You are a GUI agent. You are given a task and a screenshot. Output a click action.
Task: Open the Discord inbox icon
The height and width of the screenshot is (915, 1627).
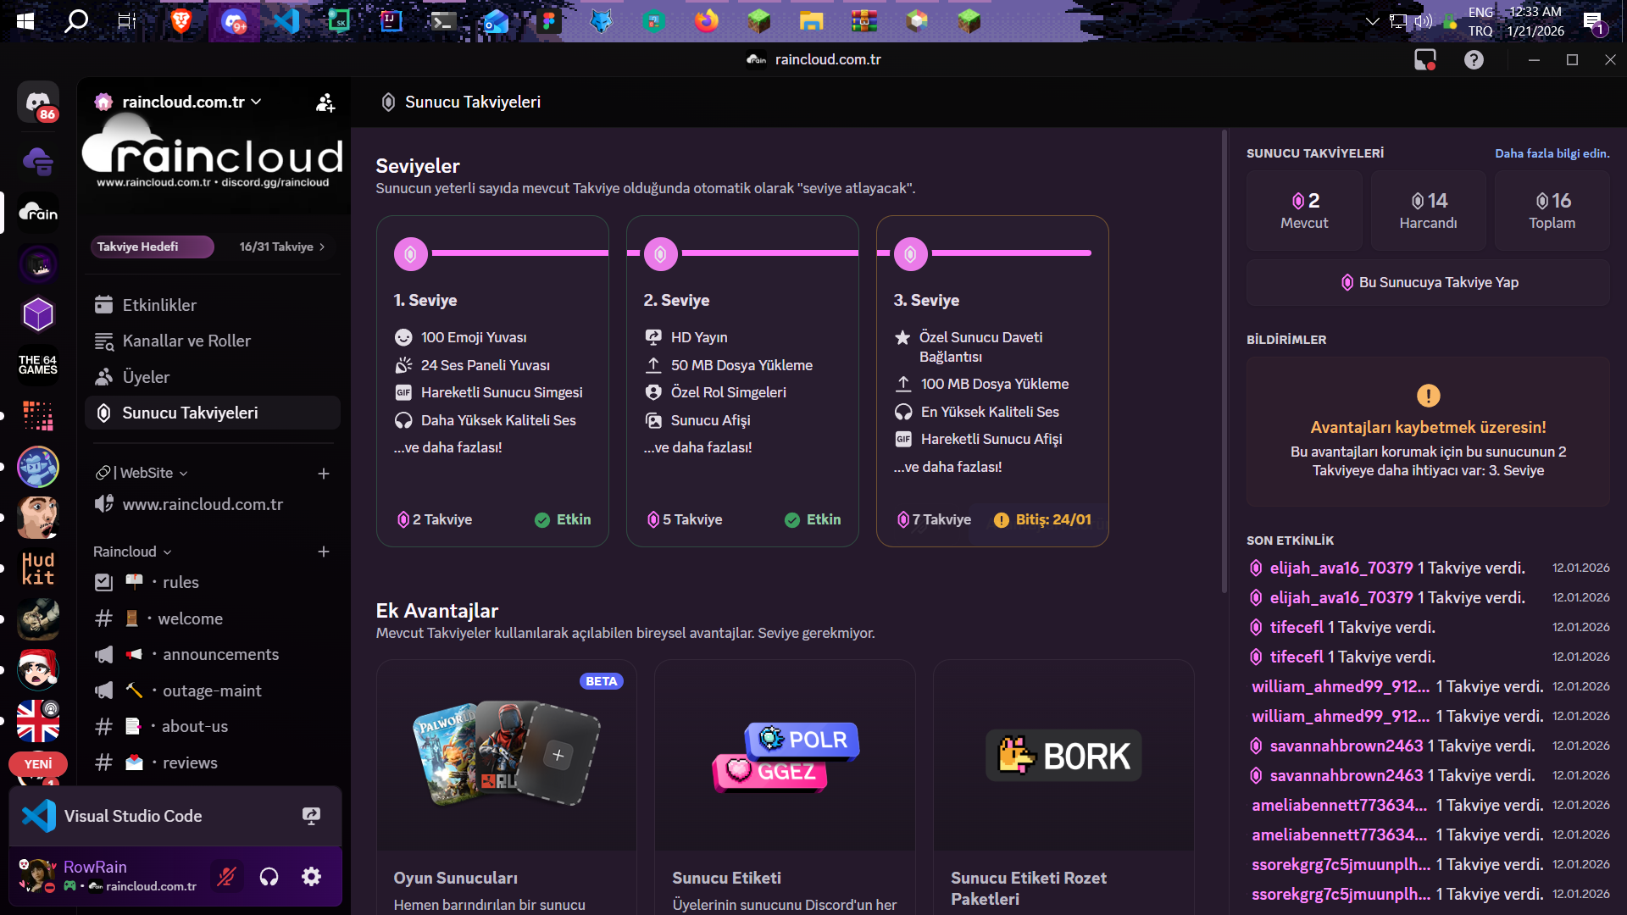[x=1425, y=60]
